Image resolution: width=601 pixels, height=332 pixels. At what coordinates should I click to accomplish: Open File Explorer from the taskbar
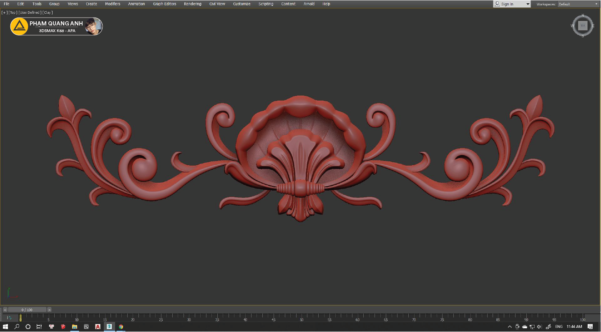click(75, 327)
